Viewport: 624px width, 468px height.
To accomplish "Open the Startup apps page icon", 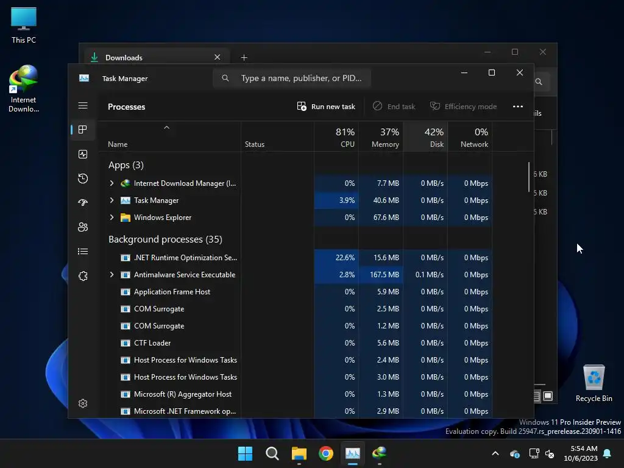I will [x=83, y=202].
